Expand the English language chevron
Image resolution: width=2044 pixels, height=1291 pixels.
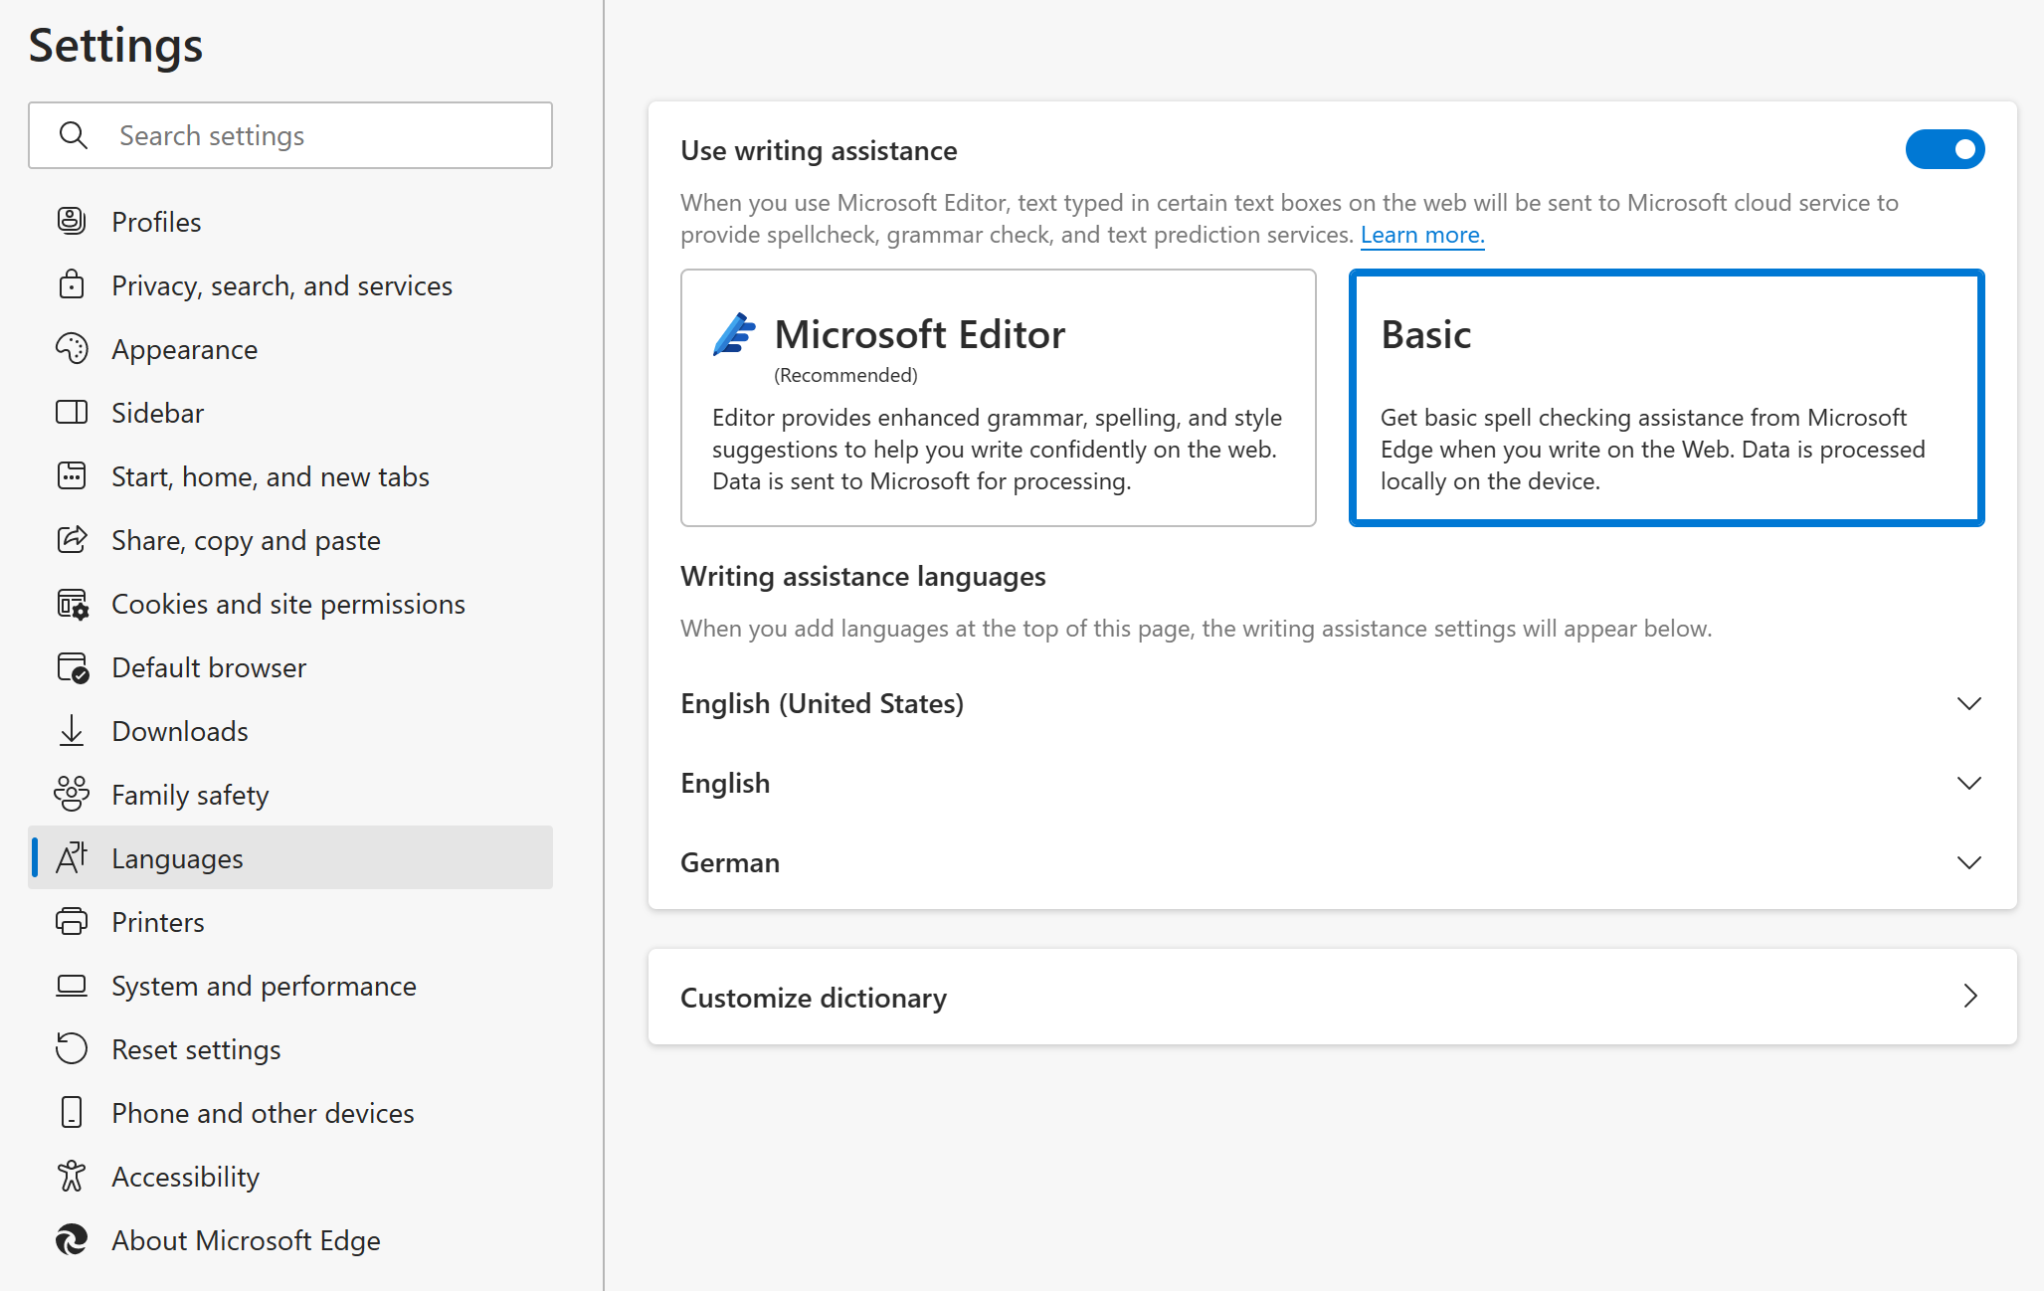click(1968, 783)
